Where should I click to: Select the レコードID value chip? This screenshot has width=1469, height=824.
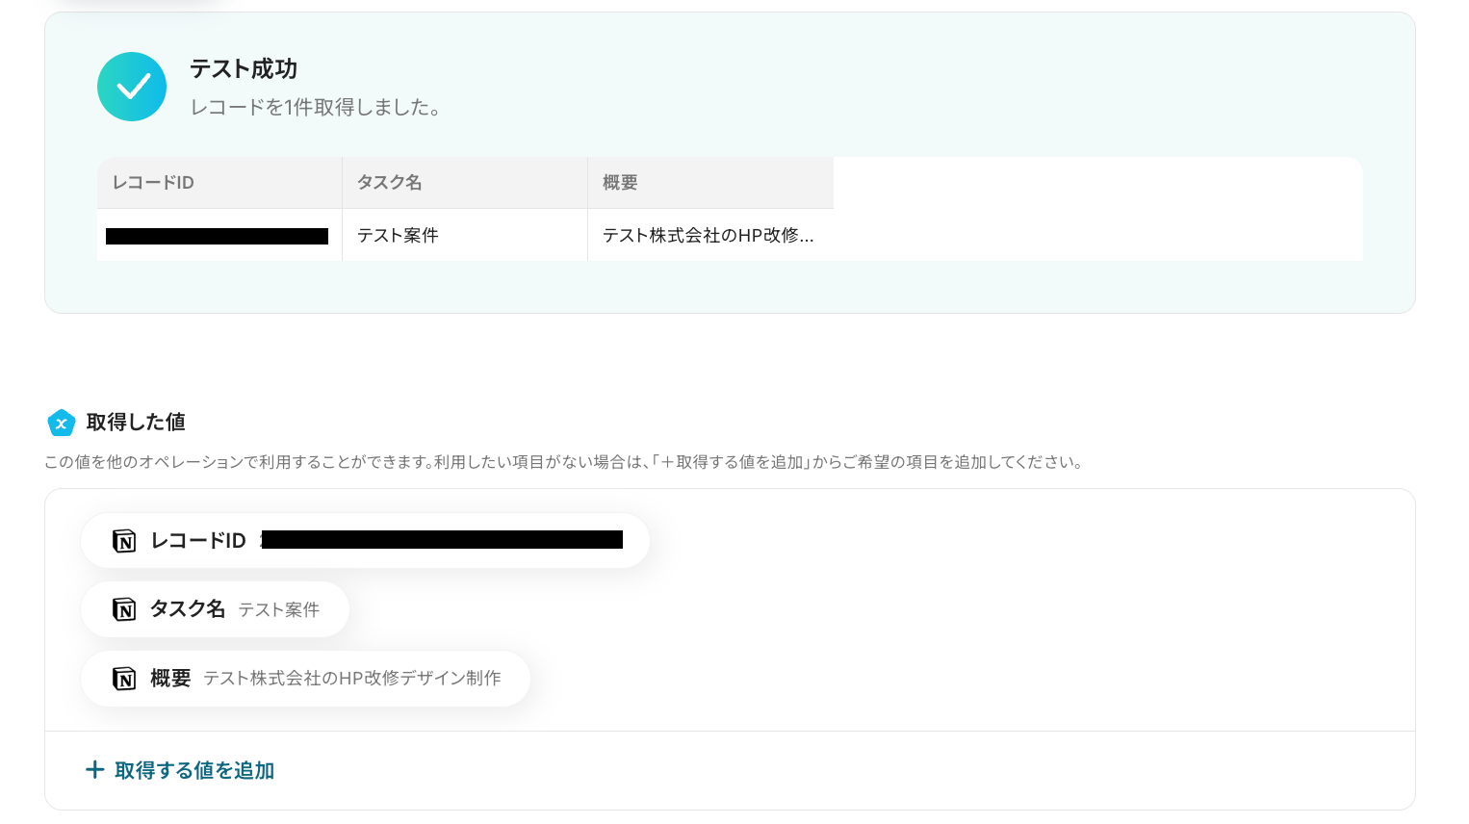[x=366, y=541]
